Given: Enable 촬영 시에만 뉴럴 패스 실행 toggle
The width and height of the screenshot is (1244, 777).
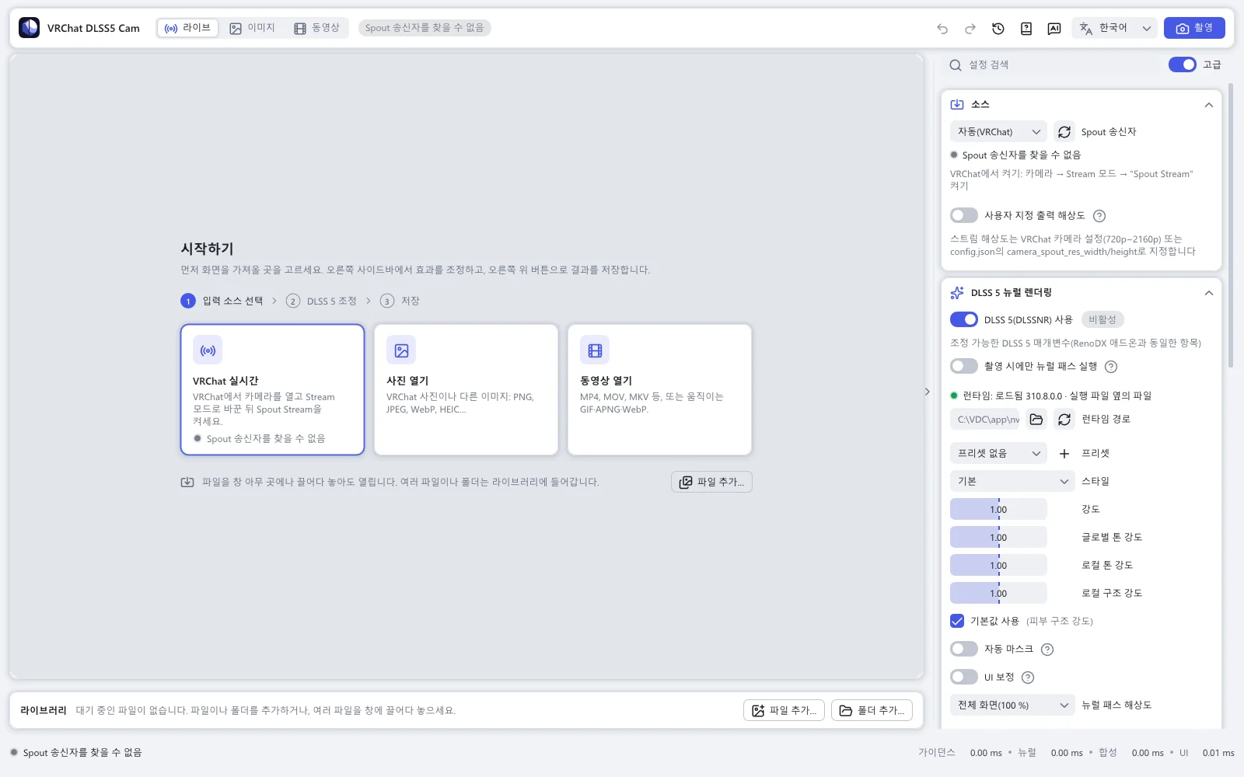Looking at the screenshot, I should (964, 366).
